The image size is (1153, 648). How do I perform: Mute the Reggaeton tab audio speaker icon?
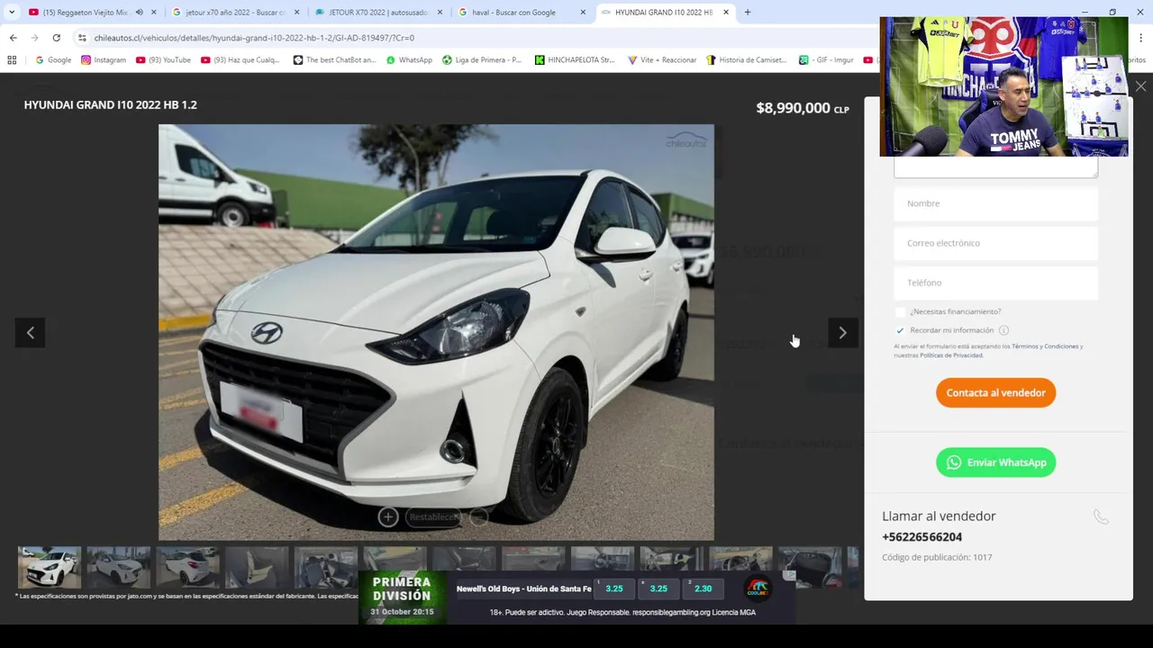point(139,13)
